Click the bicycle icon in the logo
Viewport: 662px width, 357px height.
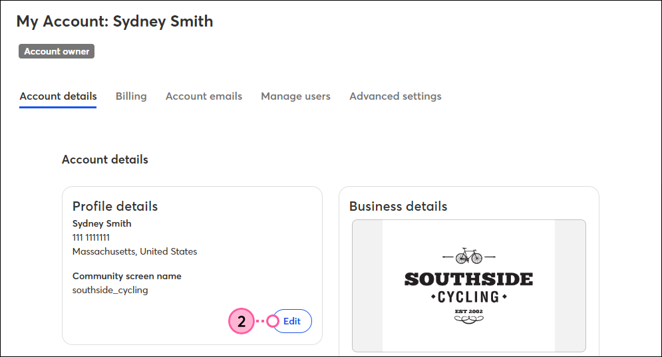468,256
